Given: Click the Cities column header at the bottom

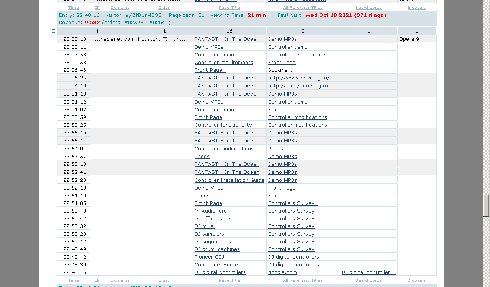Looking at the screenshot, I should (164, 280).
